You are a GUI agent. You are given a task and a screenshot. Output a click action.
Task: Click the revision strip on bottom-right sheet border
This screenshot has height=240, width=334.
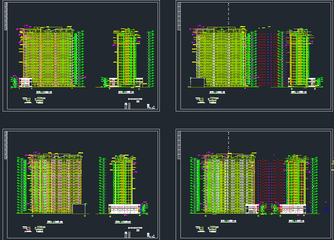[x=179, y=145]
